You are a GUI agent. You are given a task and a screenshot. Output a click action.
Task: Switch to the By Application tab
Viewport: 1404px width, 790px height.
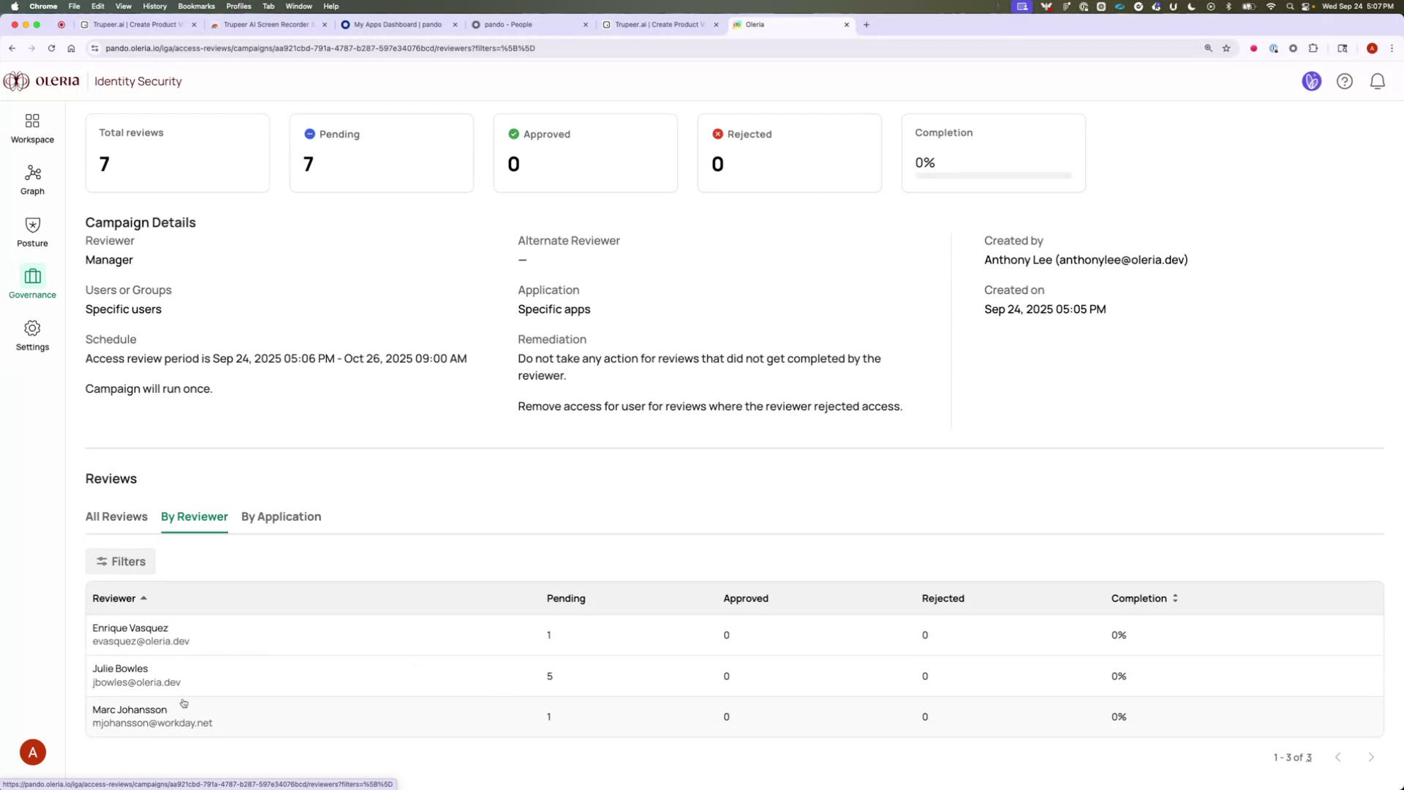(x=281, y=516)
